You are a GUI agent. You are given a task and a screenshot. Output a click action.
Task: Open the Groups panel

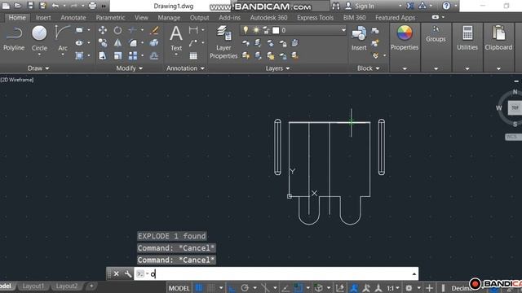[x=436, y=34]
